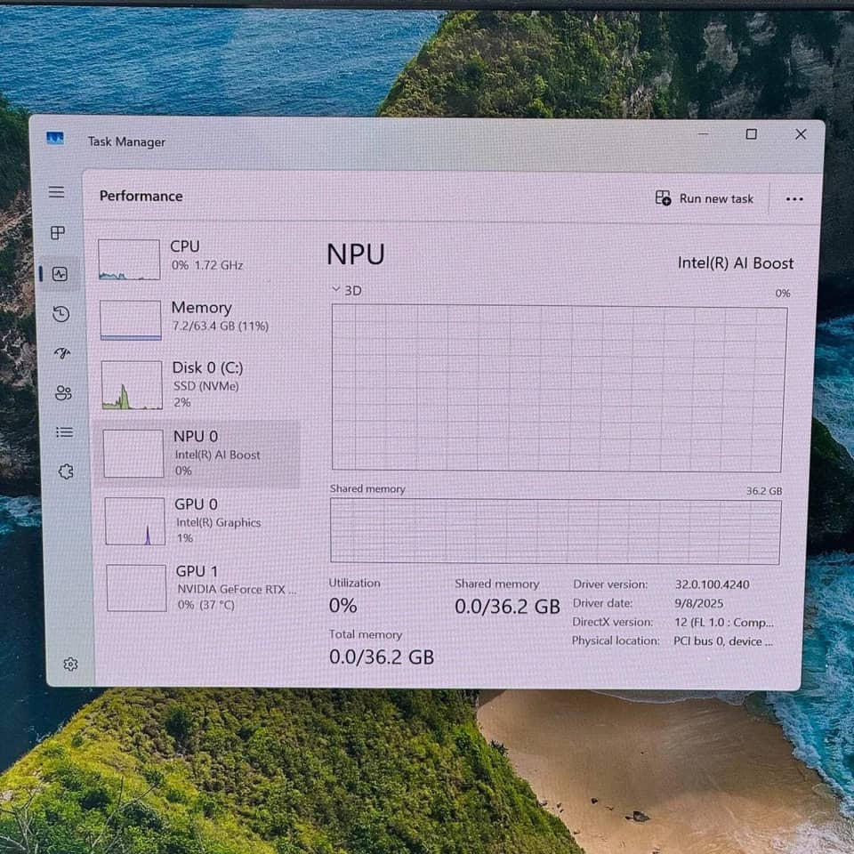
Task: Open the three-dot more options menu
Action: [x=794, y=198]
